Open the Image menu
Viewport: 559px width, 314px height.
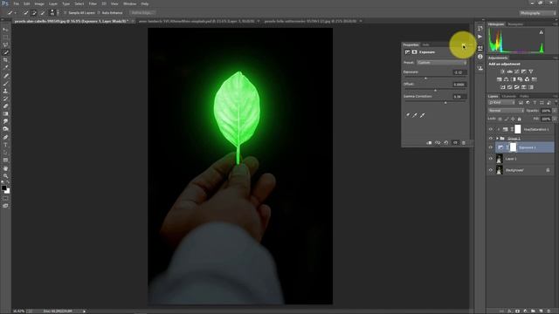[39, 3]
